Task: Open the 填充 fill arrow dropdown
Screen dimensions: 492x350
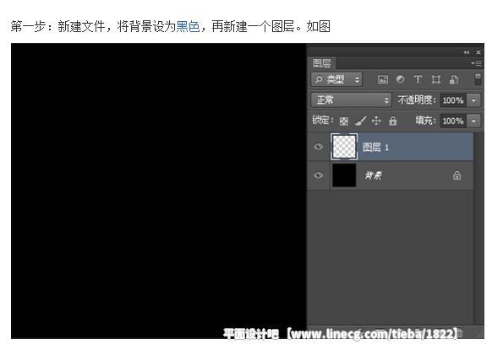Action: coord(473,121)
